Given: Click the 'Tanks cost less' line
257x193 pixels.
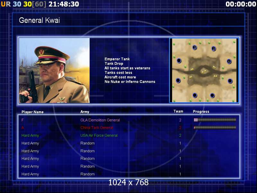Looking at the screenshot, I should tap(118, 73).
